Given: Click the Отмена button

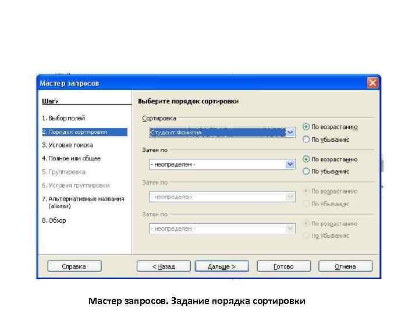Looking at the screenshot, I should click(345, 266).
